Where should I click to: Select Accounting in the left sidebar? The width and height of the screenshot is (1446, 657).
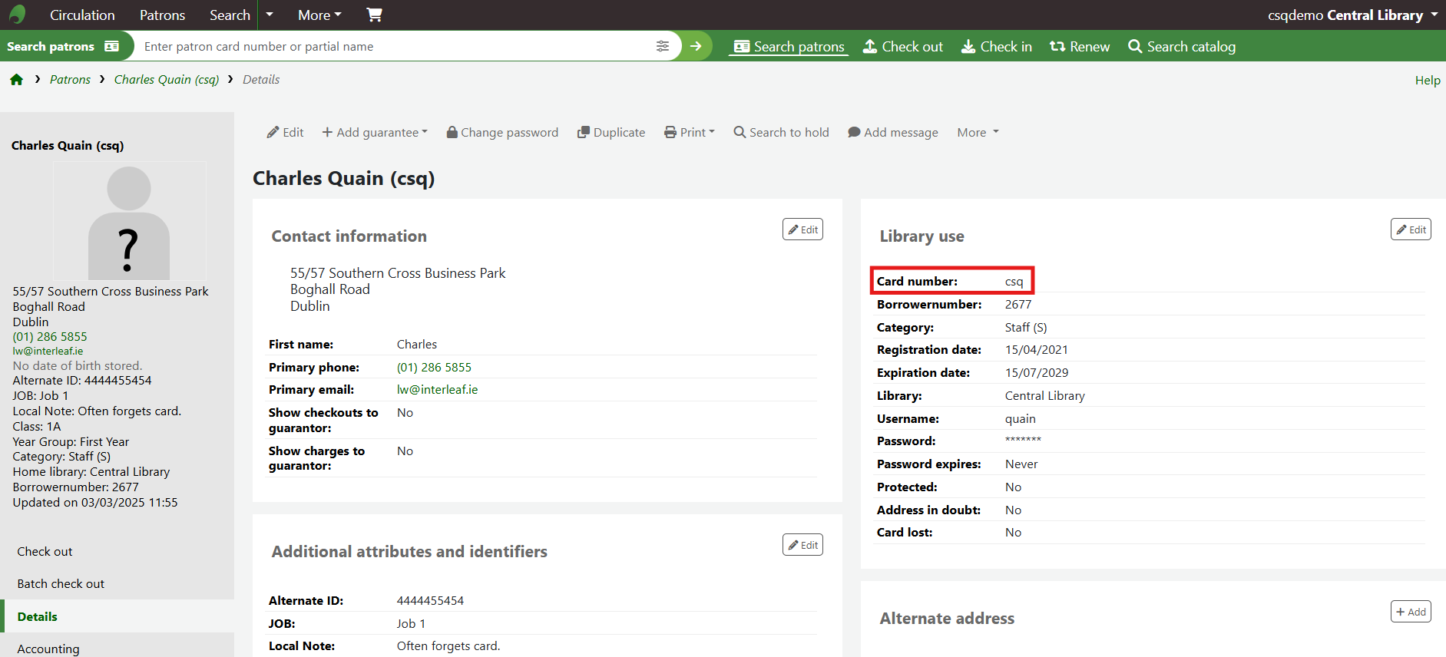[48, 649]
